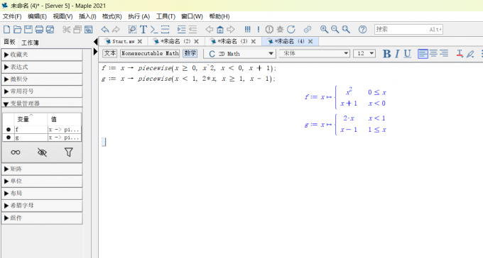Expand the 单位 palette
The image size is (483, 258).
[42, 181]
